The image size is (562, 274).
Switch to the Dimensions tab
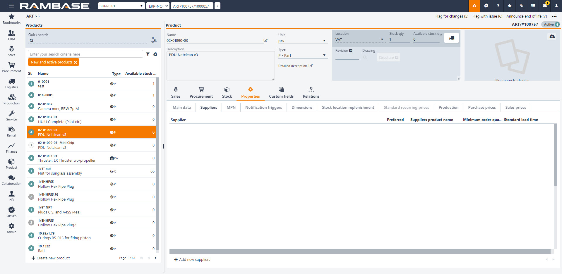(x=302, y=108)
